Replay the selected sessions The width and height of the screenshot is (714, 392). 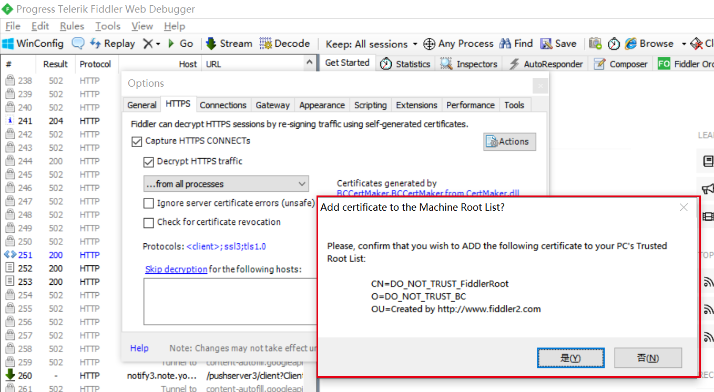pyautogui.click(x=113, y=44)
